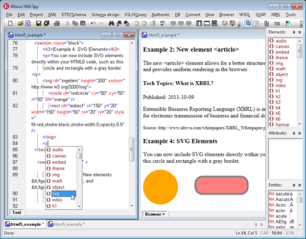Open the Browser view dropdown
306x239 pixels.
pos(156,214)
